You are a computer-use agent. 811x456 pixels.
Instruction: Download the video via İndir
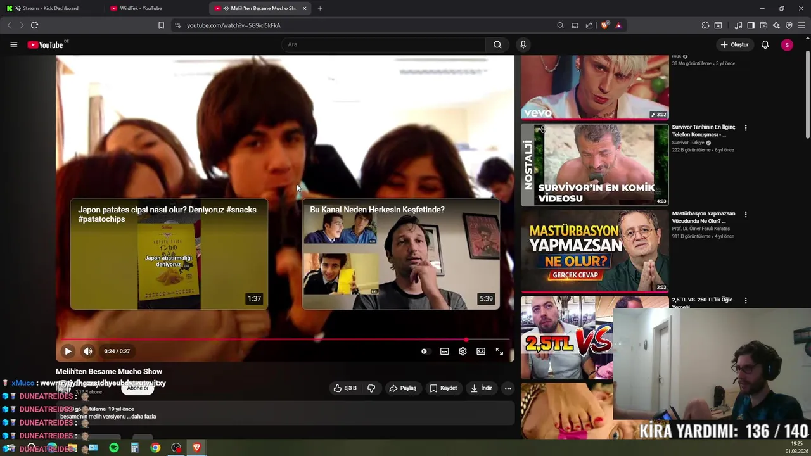pyautogui.click(x=481, y=388)
